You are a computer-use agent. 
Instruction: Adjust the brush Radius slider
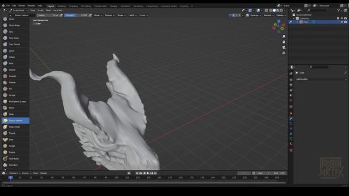pyautogui.click(x=48, y=15)
